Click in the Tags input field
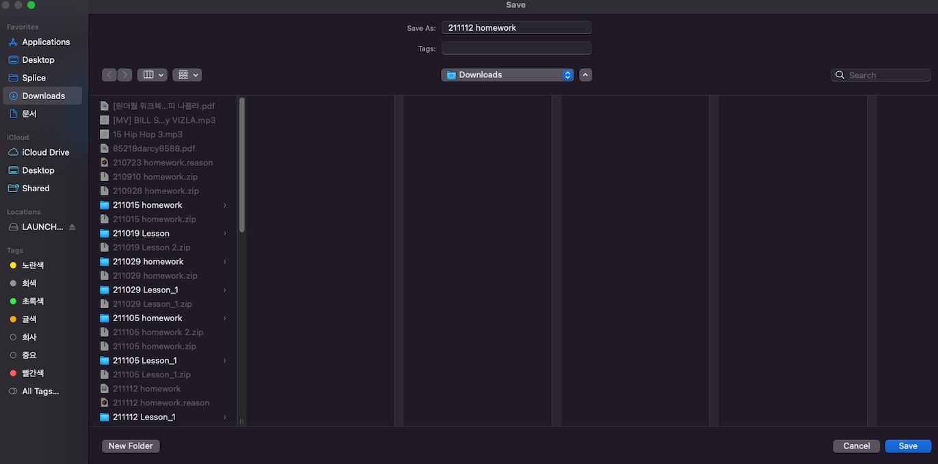The height and width of the screenshot is (464, 938). tap(516, 49)
